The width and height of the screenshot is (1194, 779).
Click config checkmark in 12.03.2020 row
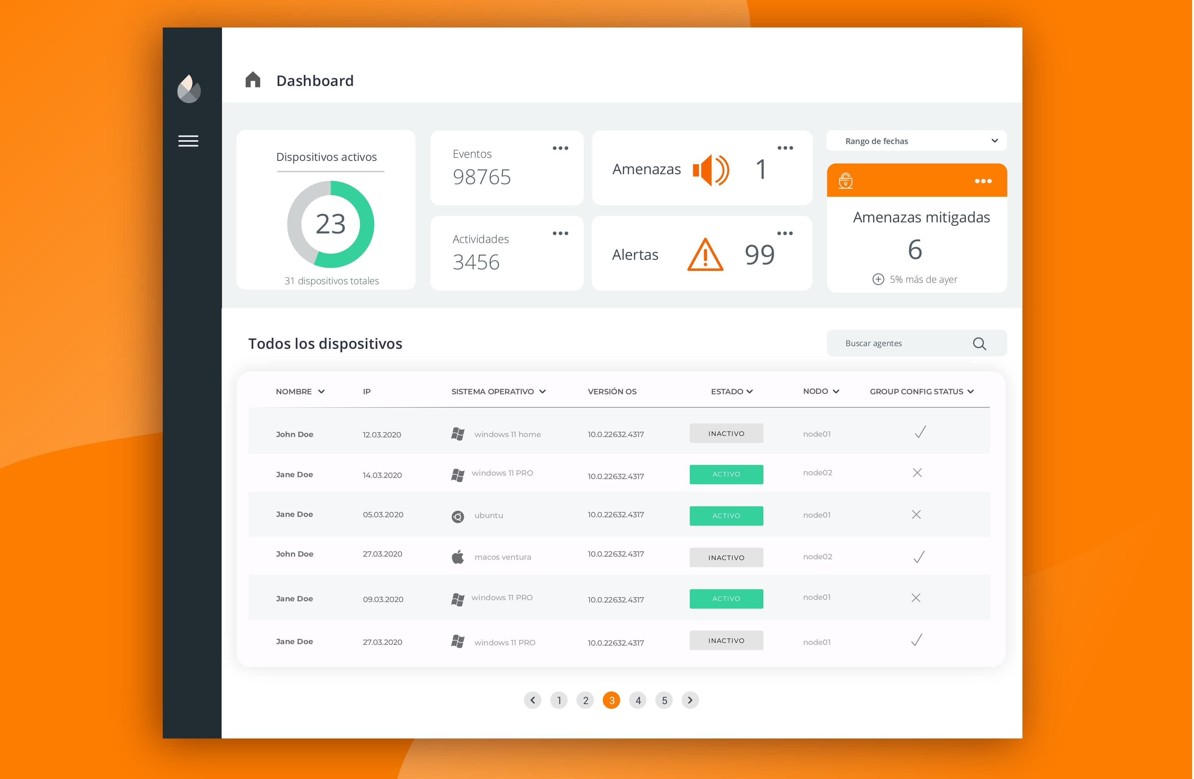[920, 432]
